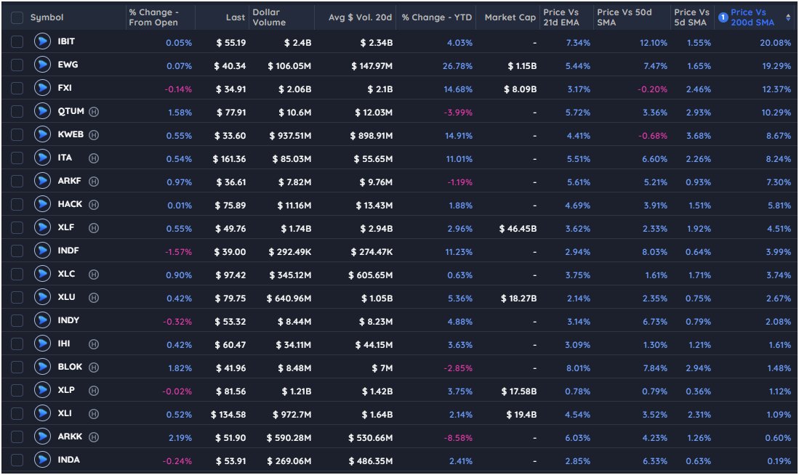Toggle the select-all checkbox in header
799x475 pixels.
(x=17, y=18)
